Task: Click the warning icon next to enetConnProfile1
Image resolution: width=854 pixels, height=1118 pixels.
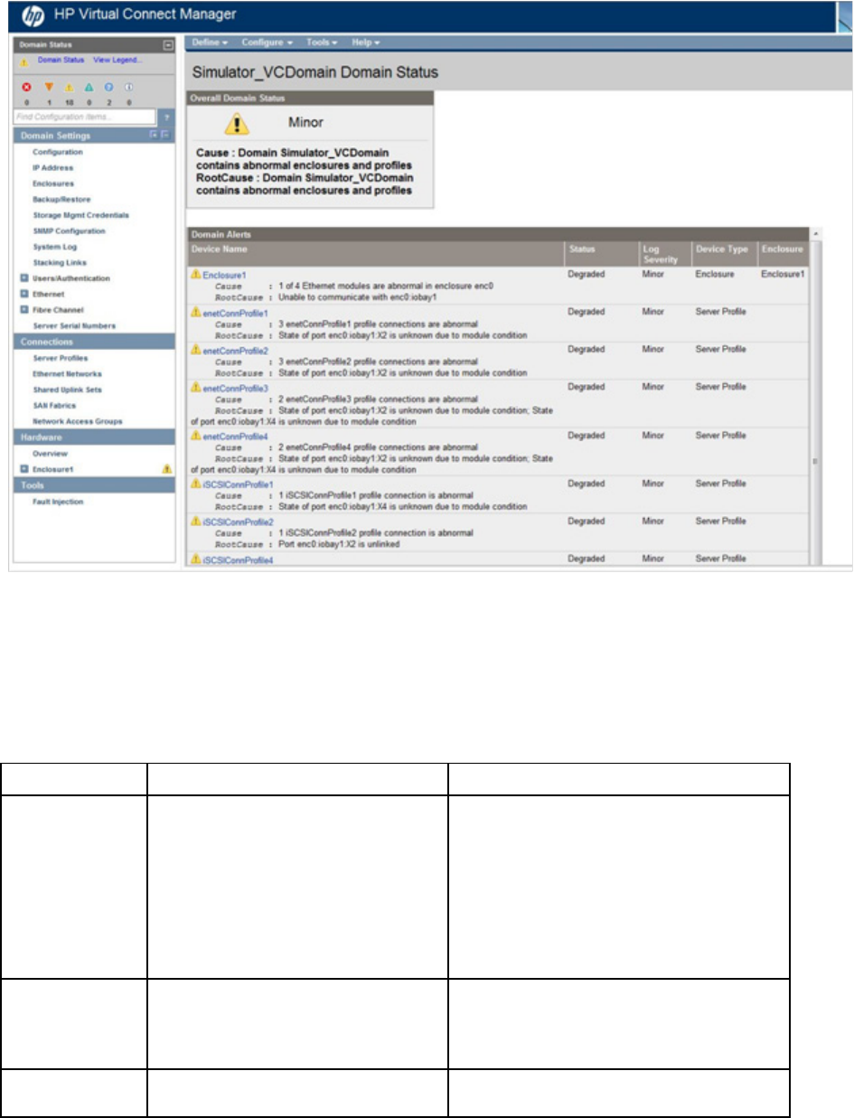Action: (x=195, y=311)
